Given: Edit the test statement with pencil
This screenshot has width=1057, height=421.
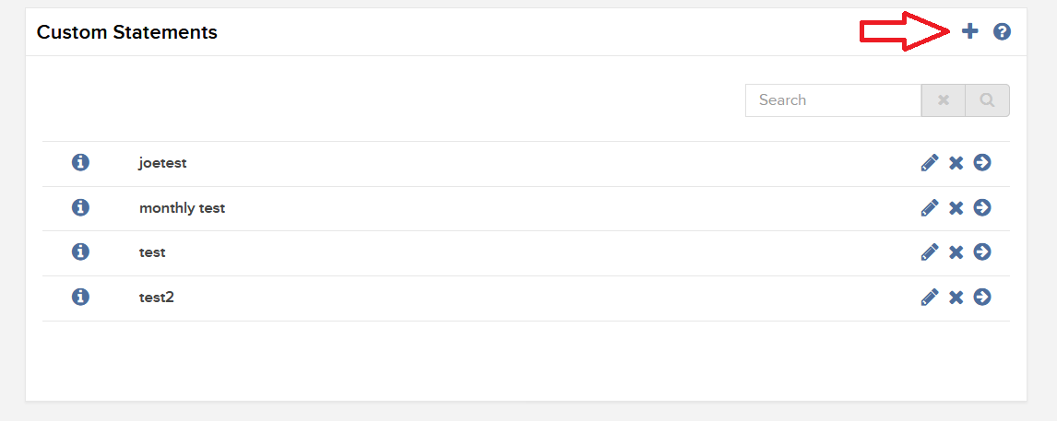Looking at the screenshot, I should 930,251.
